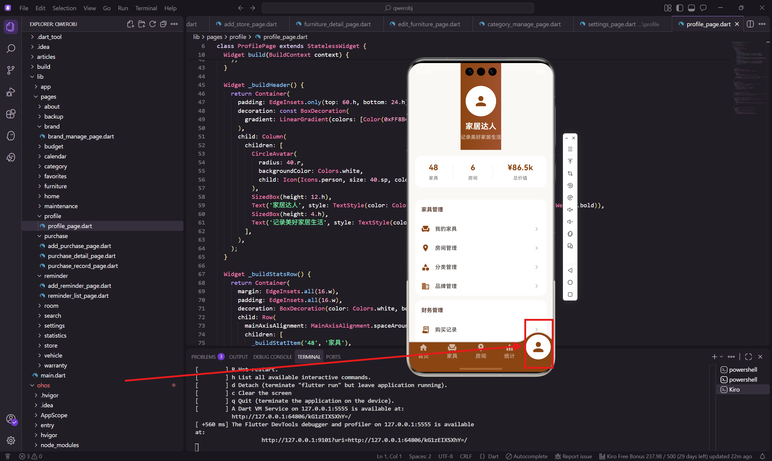Collapse all folders in Explorer
This screenshot has height=461, width=772.
(x=163, y=24)
